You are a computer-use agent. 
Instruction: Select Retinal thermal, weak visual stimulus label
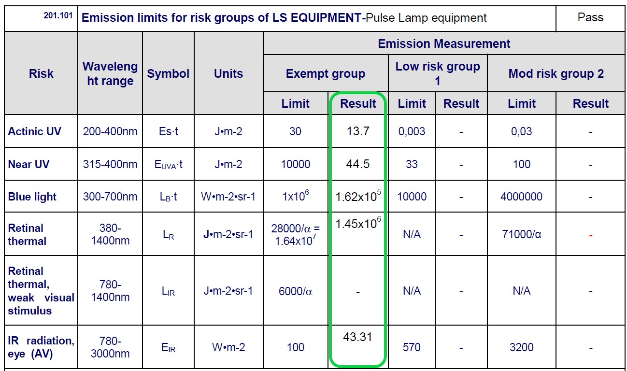[x=41, y=291]
